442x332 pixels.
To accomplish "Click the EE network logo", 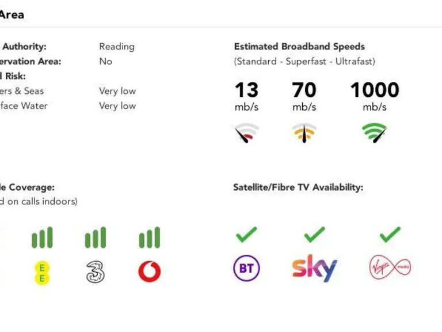I will tap(42, 272).
